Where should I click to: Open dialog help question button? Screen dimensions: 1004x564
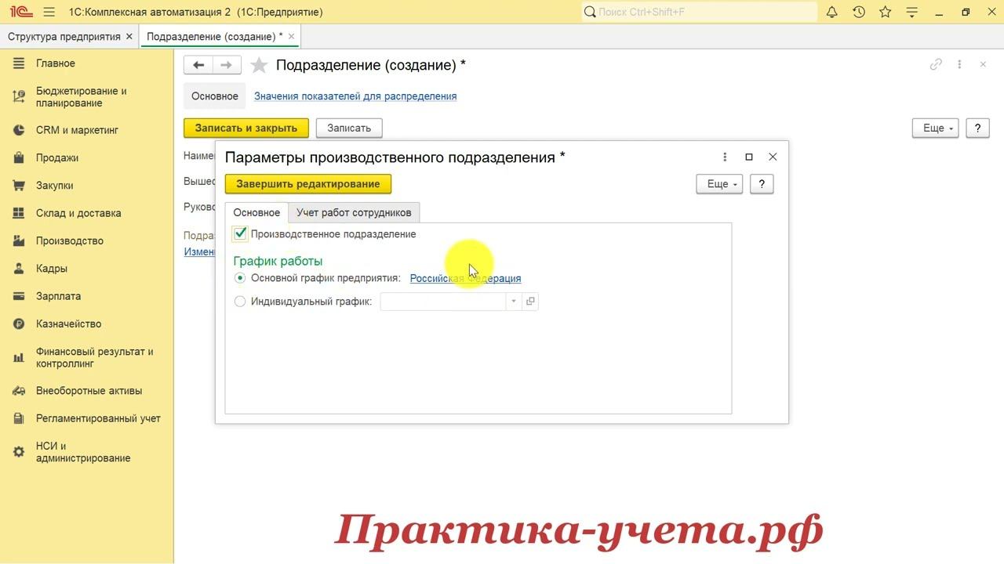click(x=762, y=184)
